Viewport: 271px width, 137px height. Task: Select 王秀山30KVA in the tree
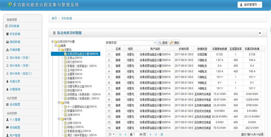pyautogui.click(x=75, y=58)
